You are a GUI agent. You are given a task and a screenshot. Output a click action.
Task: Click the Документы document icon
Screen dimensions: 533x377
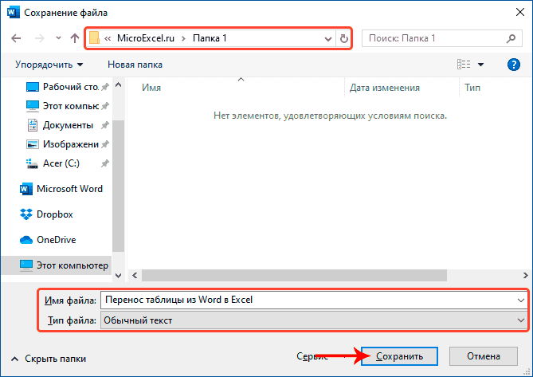coord(33,125)
